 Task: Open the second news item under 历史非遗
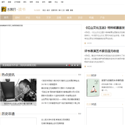pos(53,123)
